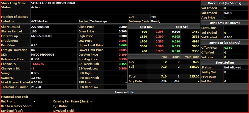Click the ACE Market listing value
Image resolution: width=249 pixels, height=113 pixels.
39,21
